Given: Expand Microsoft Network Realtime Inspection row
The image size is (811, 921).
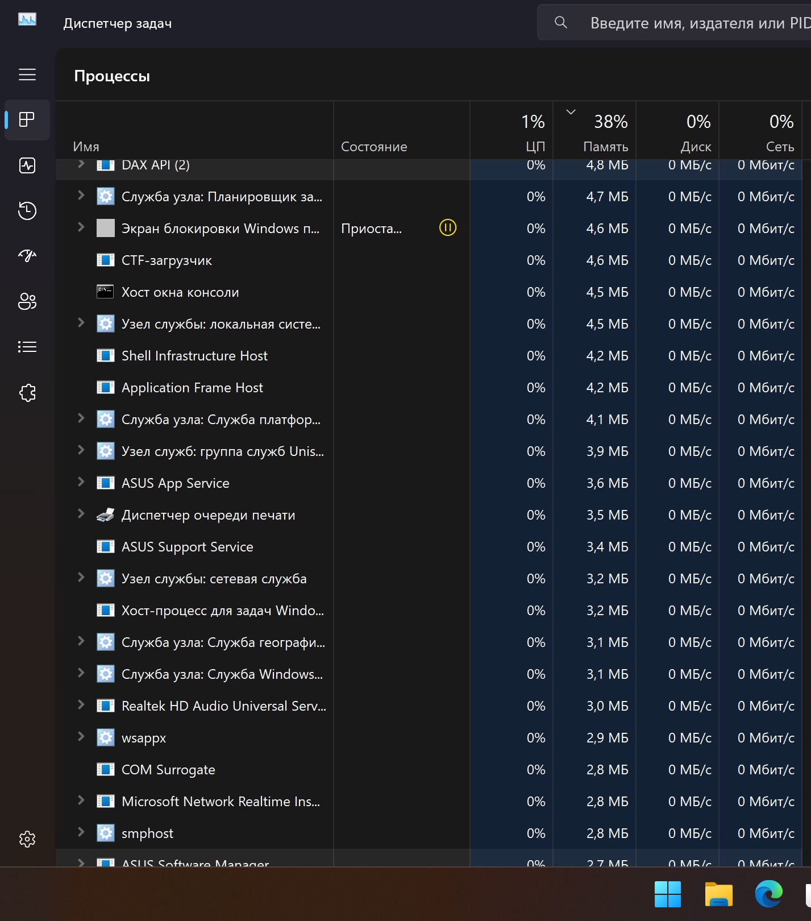Looking at the screenshot, I should 81,800.
